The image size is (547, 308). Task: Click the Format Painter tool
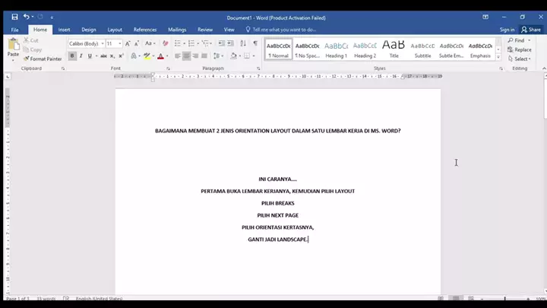tap(43, 59)
